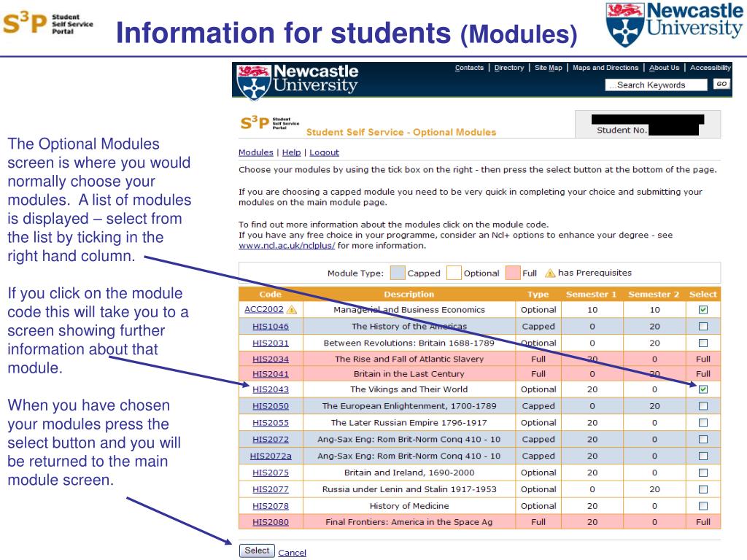Click 'The European Enlightenment, 1700-1789' text

[x=409, y=405]
